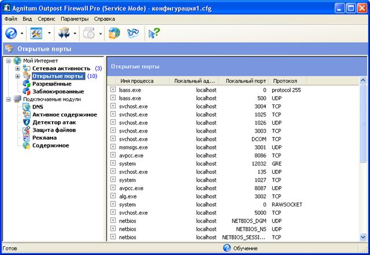Select Детектор атак plugin

tap(54, 122)
